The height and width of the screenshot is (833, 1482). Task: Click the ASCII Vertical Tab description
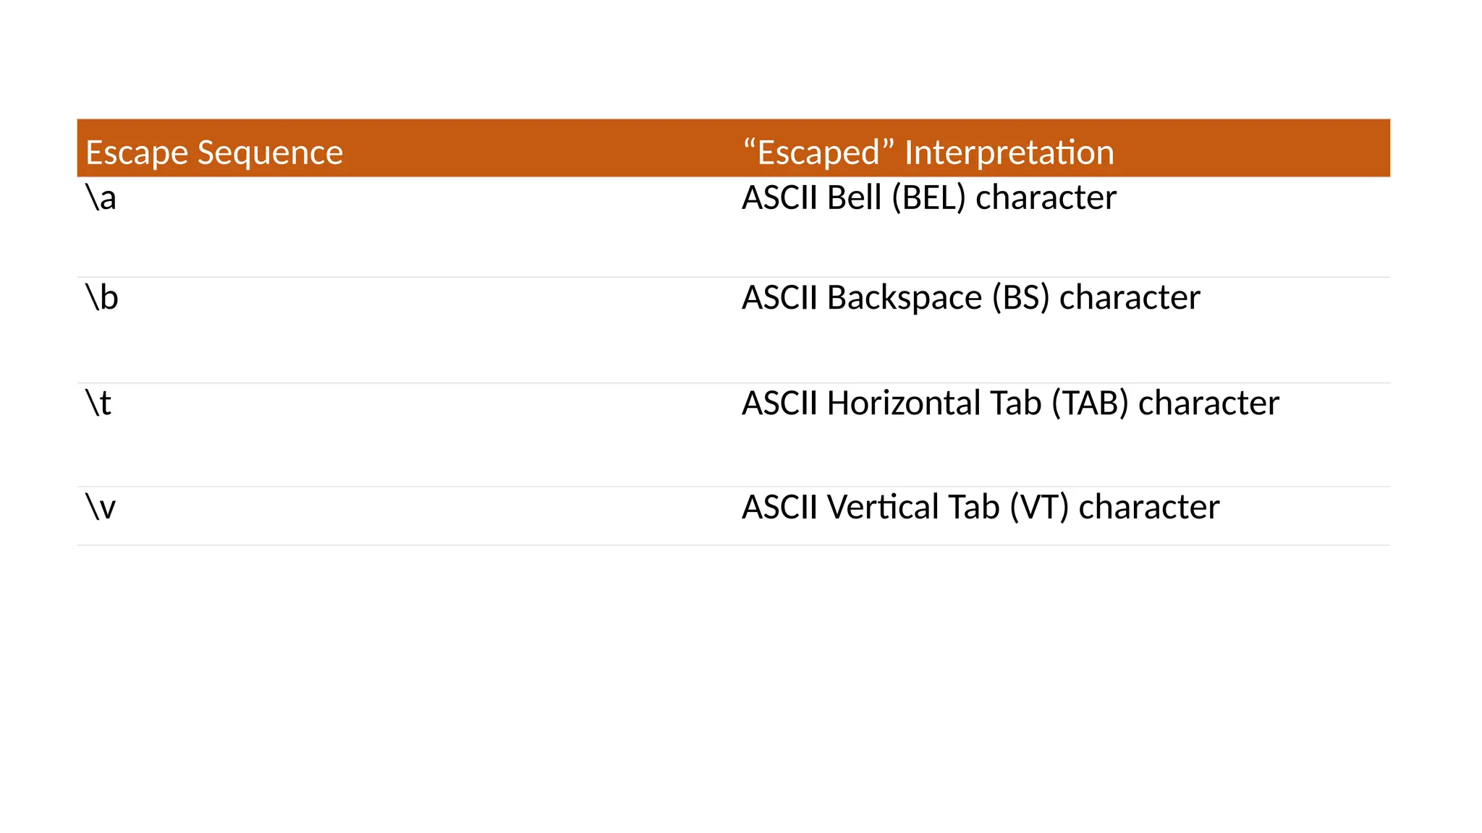click(x=980, y=507)
